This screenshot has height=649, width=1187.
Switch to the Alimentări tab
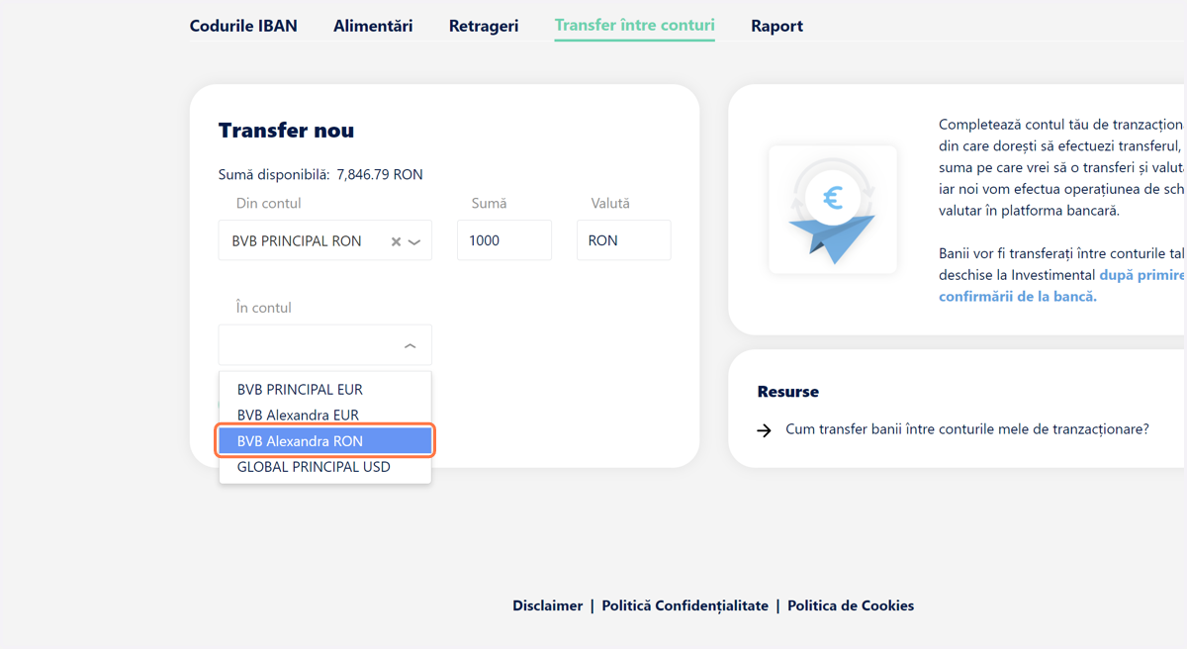coord(373,26)
